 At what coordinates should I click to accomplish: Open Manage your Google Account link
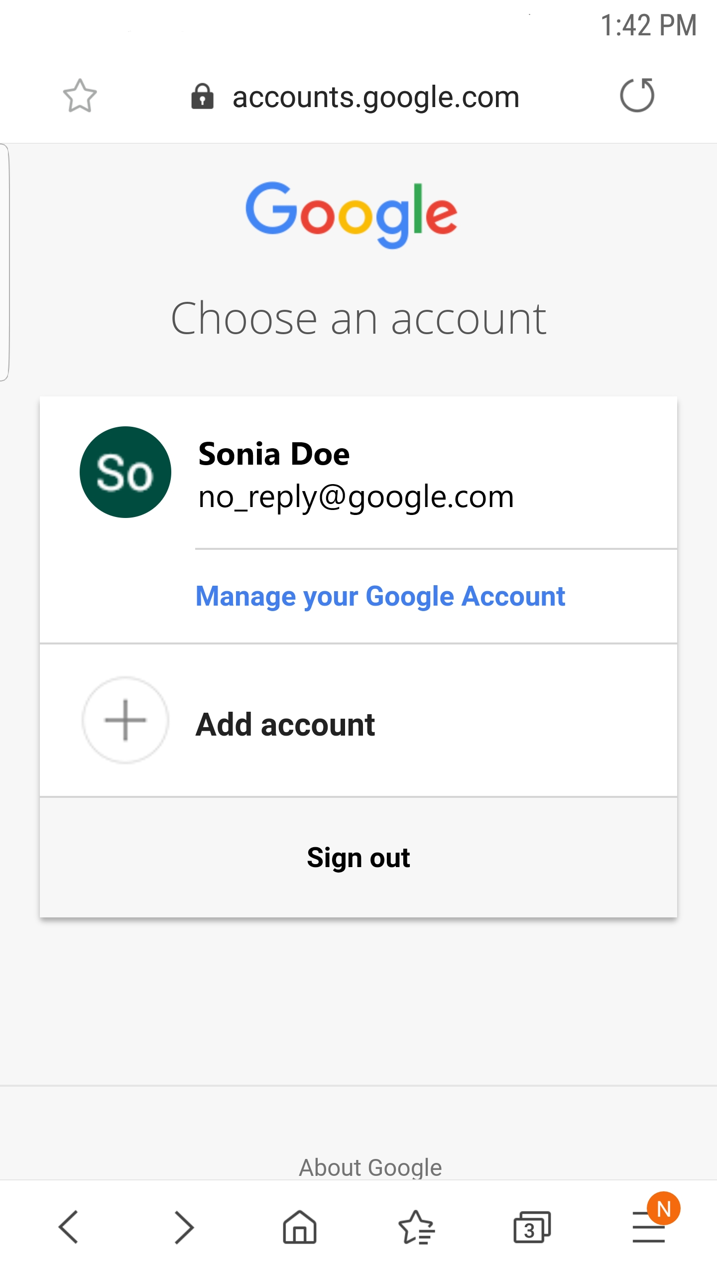pos(380,596)
